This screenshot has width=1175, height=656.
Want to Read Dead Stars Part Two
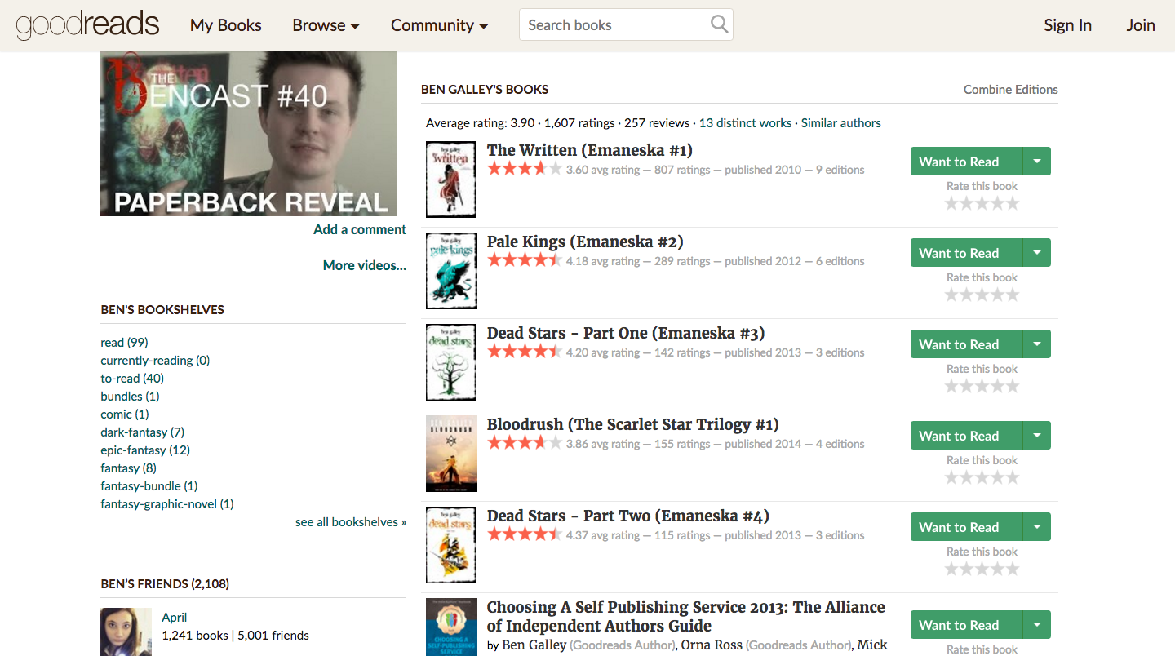[x=966, y=527]
